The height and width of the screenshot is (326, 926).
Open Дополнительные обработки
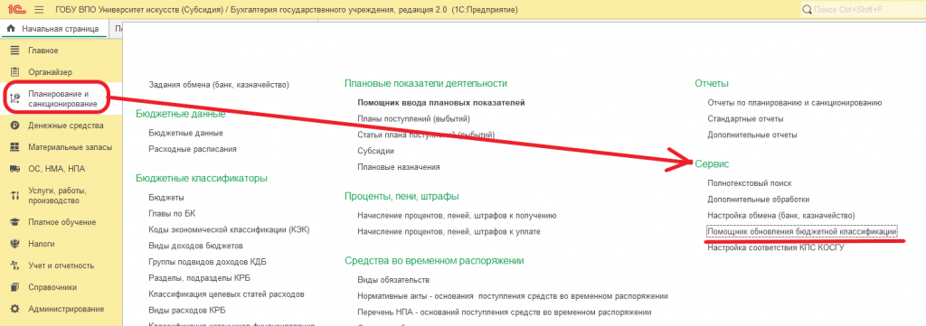tap(759, 200)
